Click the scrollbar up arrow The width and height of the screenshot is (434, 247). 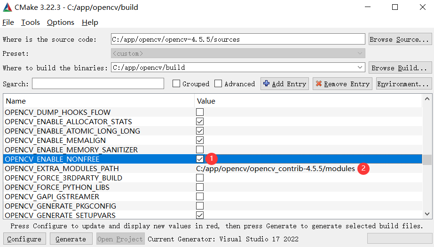click(427, 99)
